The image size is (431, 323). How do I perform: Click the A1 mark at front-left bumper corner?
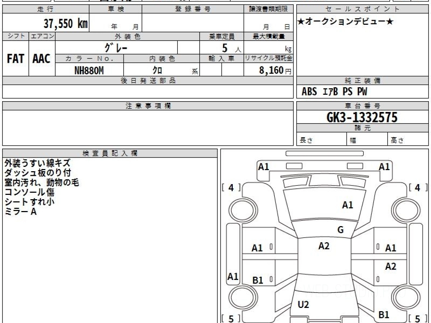pos(264,167)
